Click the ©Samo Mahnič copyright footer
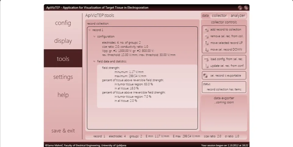Screen dimensions: 293x147 pyautogui.click(x=86, y=145)
